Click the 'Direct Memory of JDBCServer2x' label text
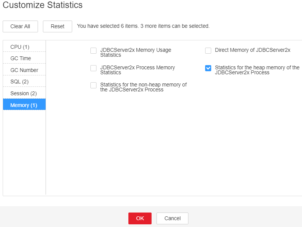302x227 pixels. coord(253,50)
